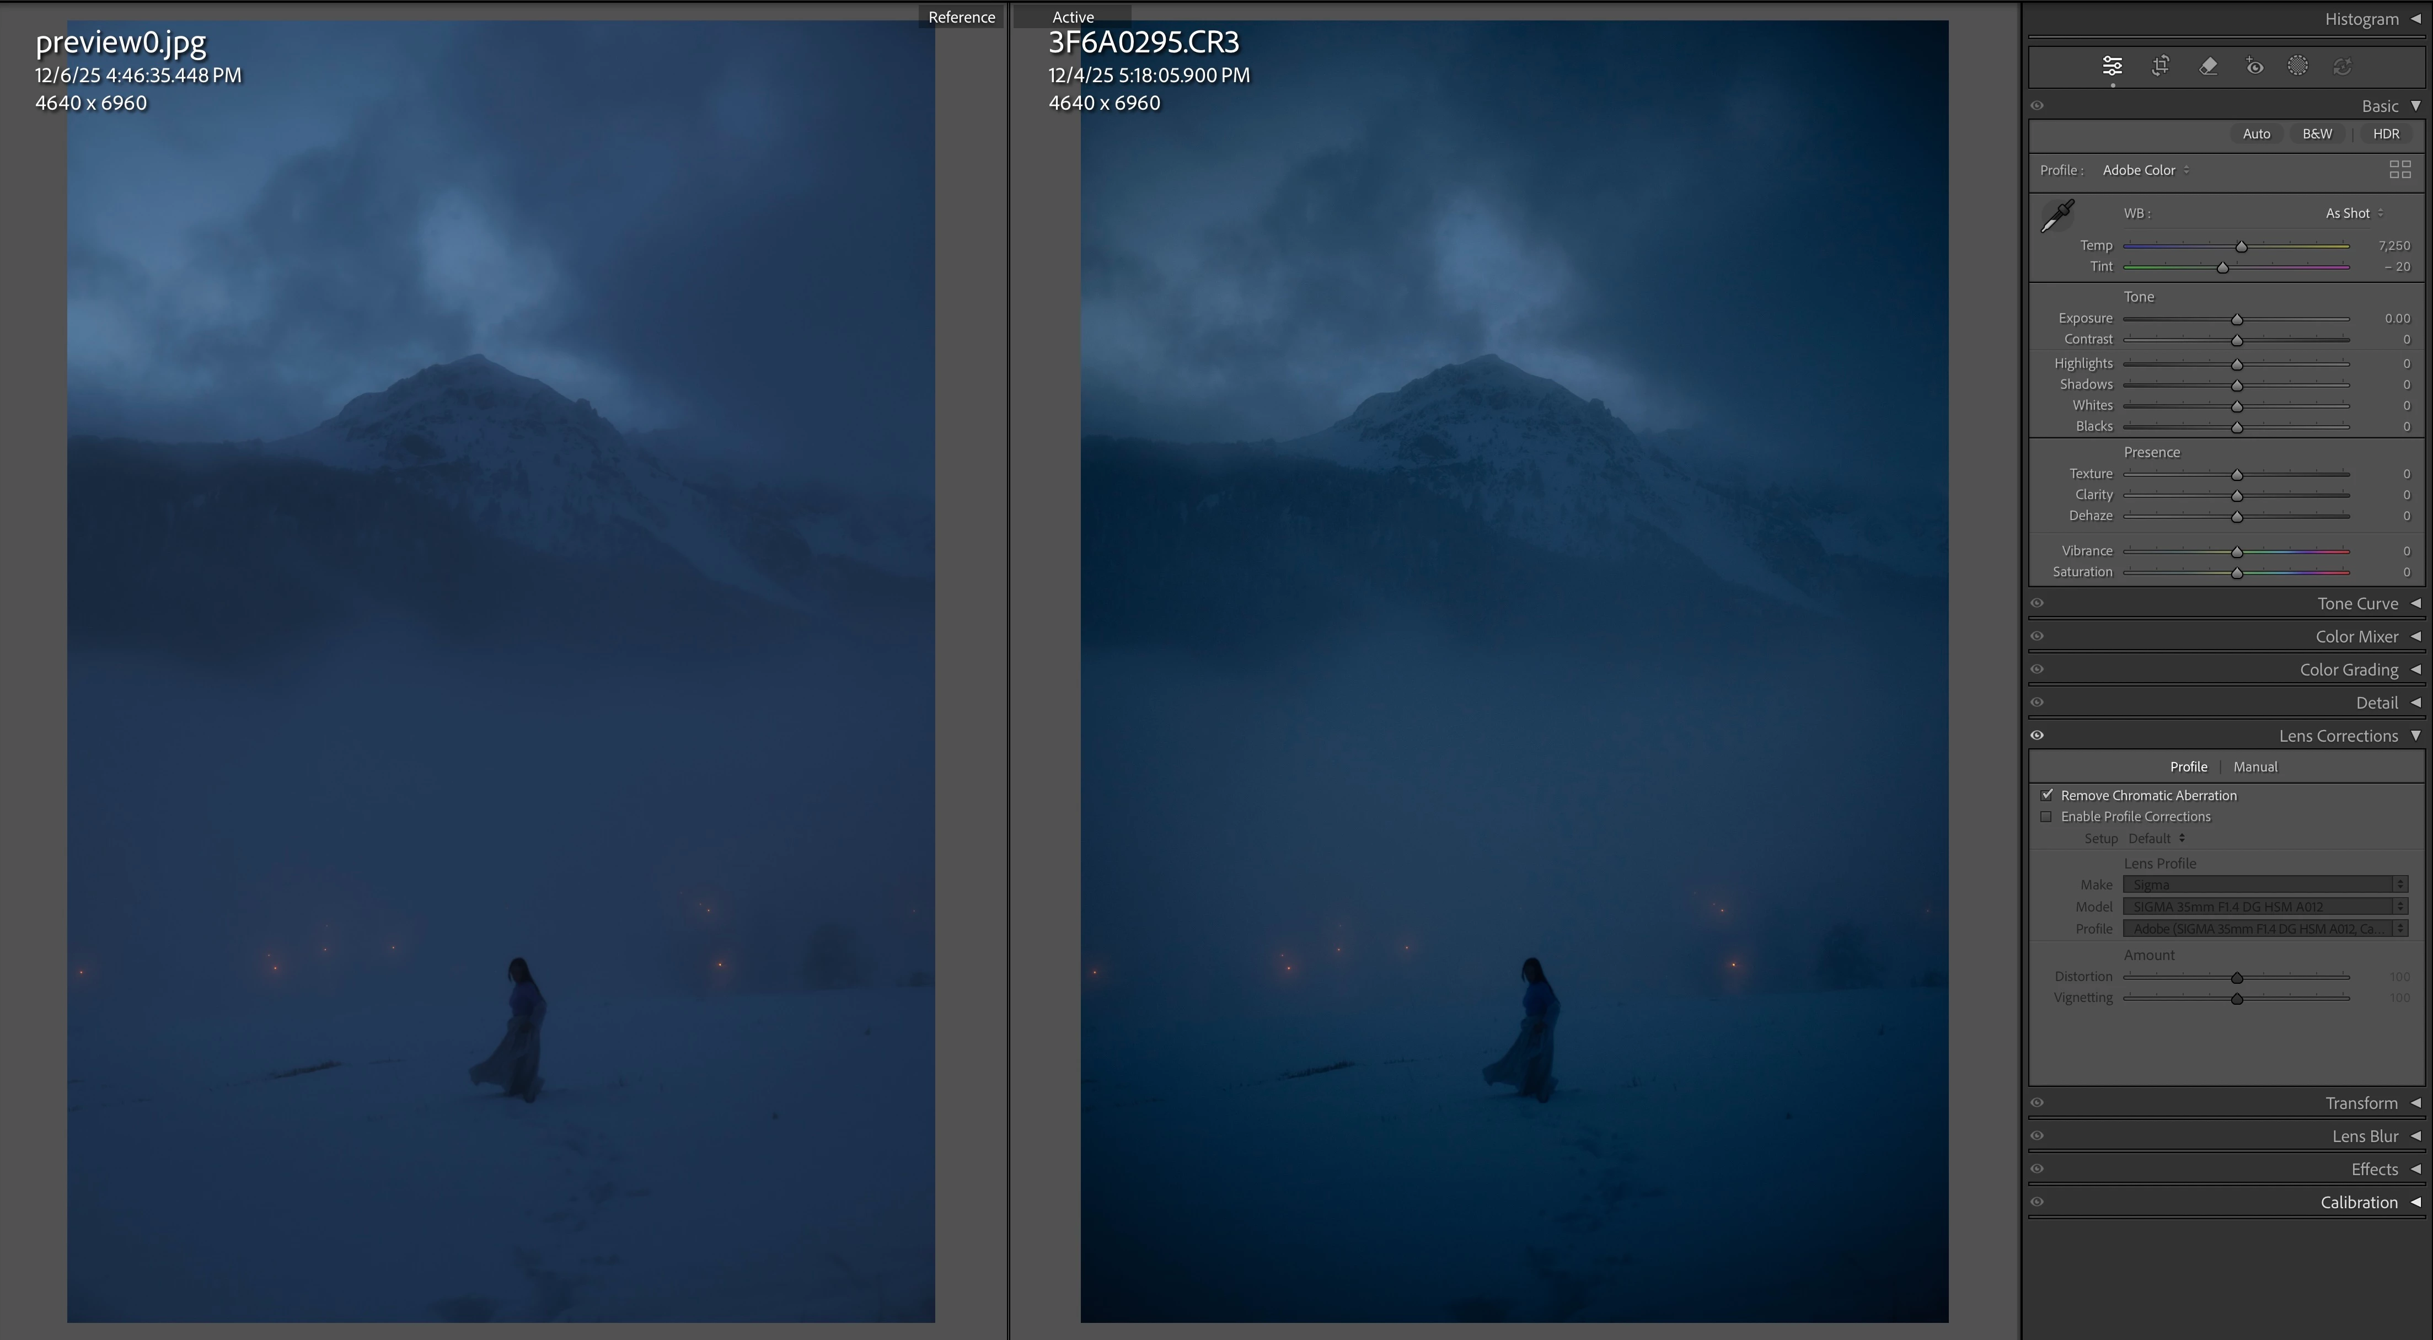Screen dimensions: 2433x1340
Task: Open the Profile Browser grid icon
Action: [2400, 170]
